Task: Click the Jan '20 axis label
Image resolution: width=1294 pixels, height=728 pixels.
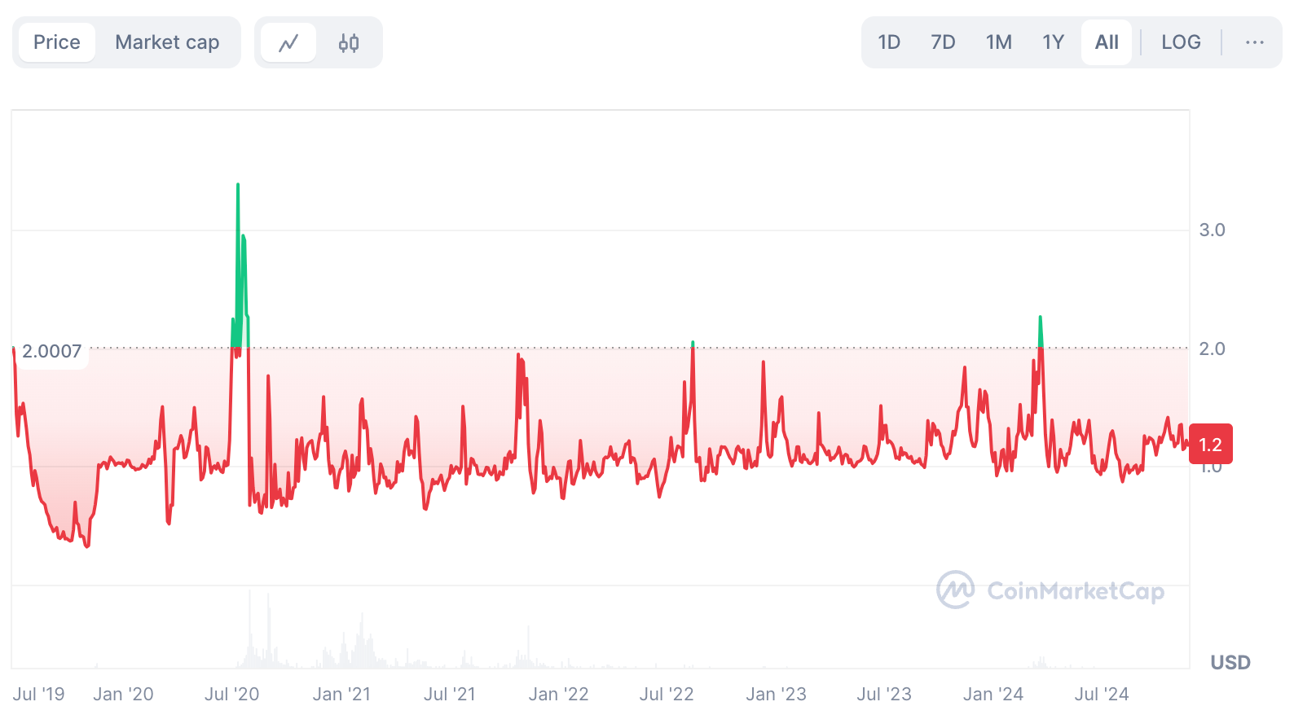Action: pos(123,695)
